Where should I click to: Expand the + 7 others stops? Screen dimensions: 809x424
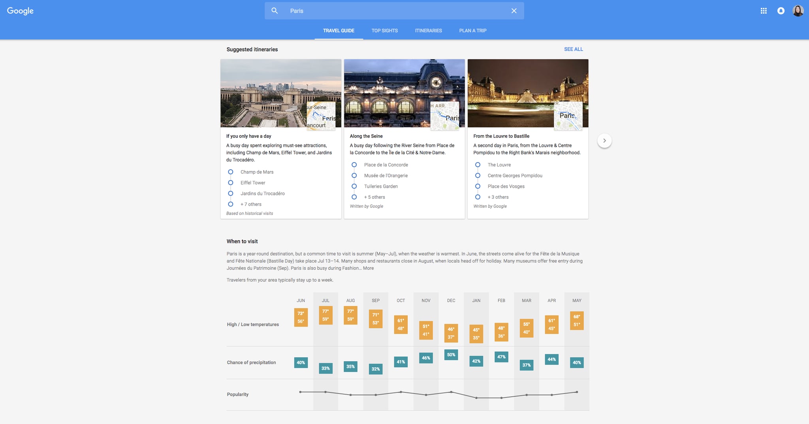click(251, 204)
